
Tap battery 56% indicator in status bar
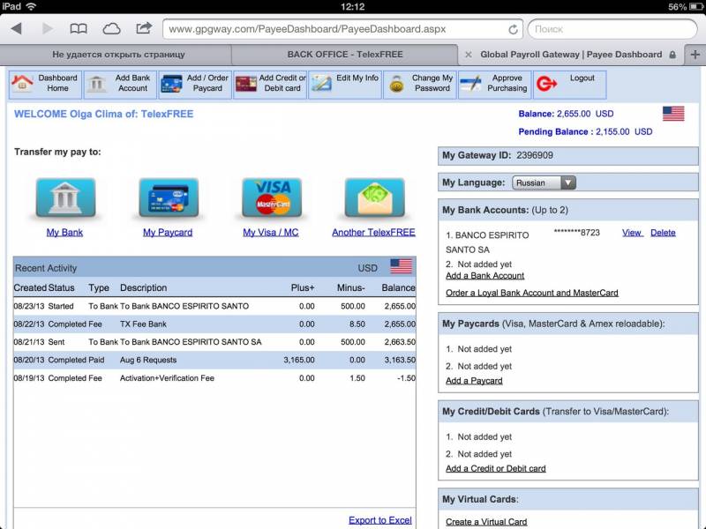coord(687,6)
